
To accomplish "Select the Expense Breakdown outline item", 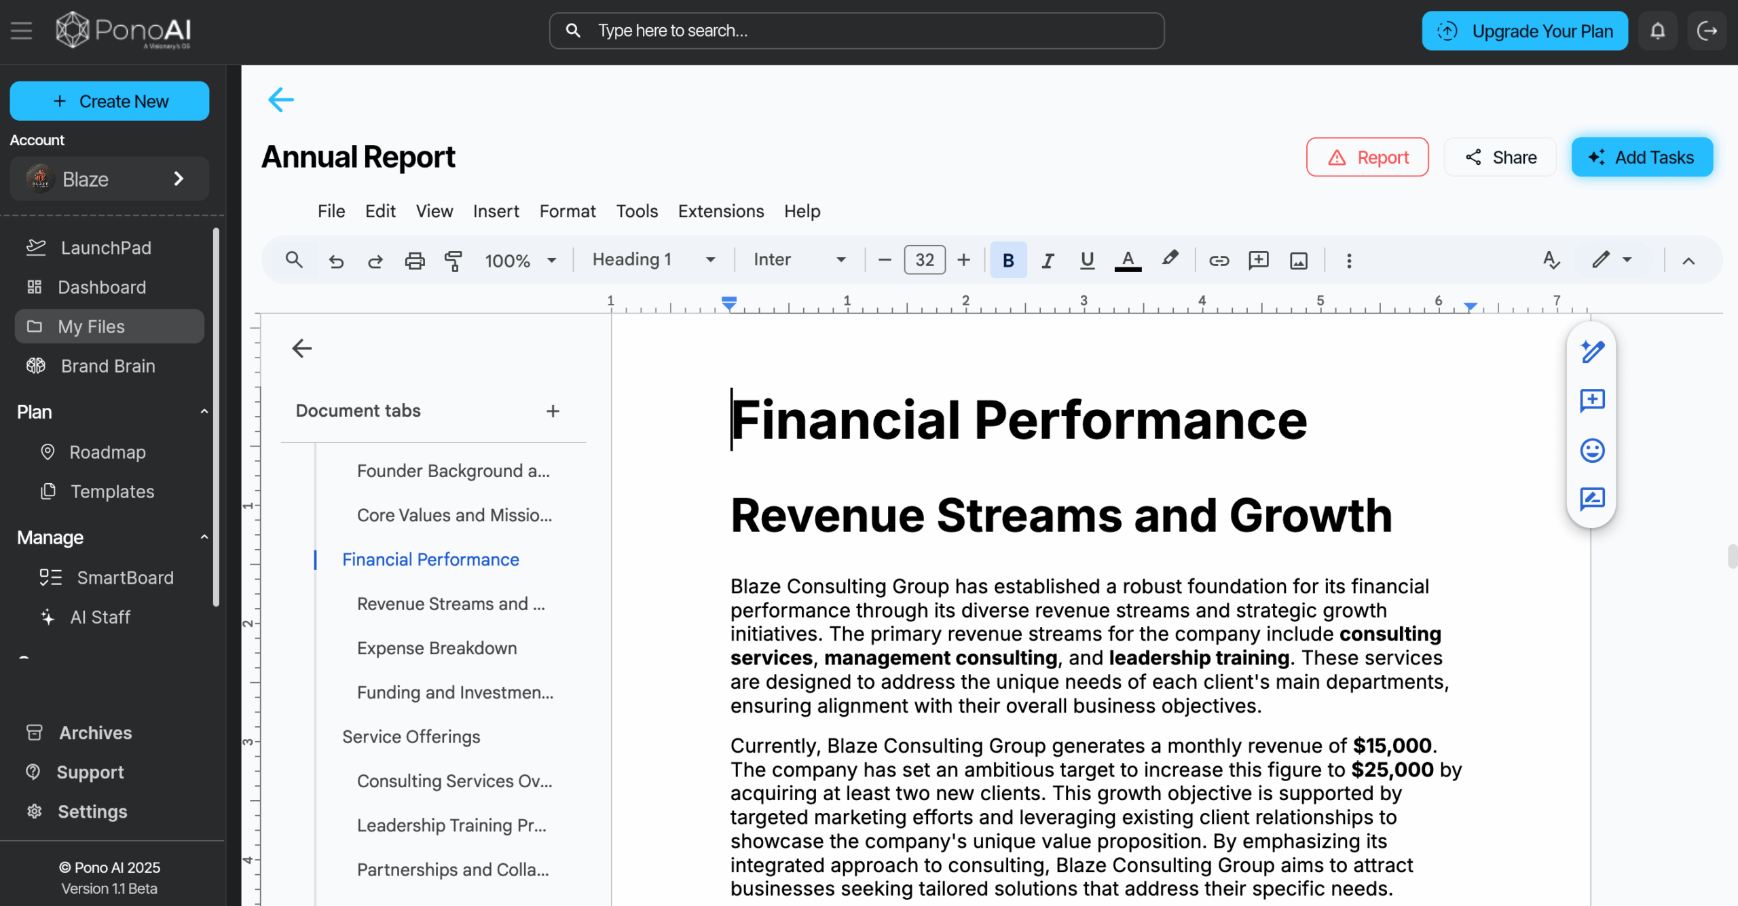I will (437, 648).
